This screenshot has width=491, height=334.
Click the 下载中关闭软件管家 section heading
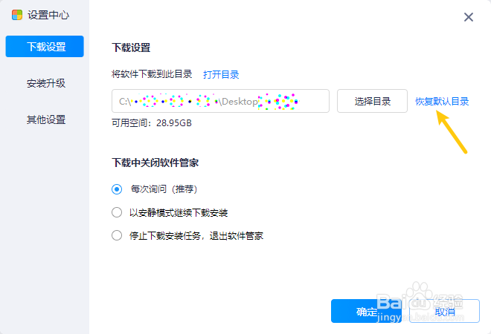tap(155, 162)
